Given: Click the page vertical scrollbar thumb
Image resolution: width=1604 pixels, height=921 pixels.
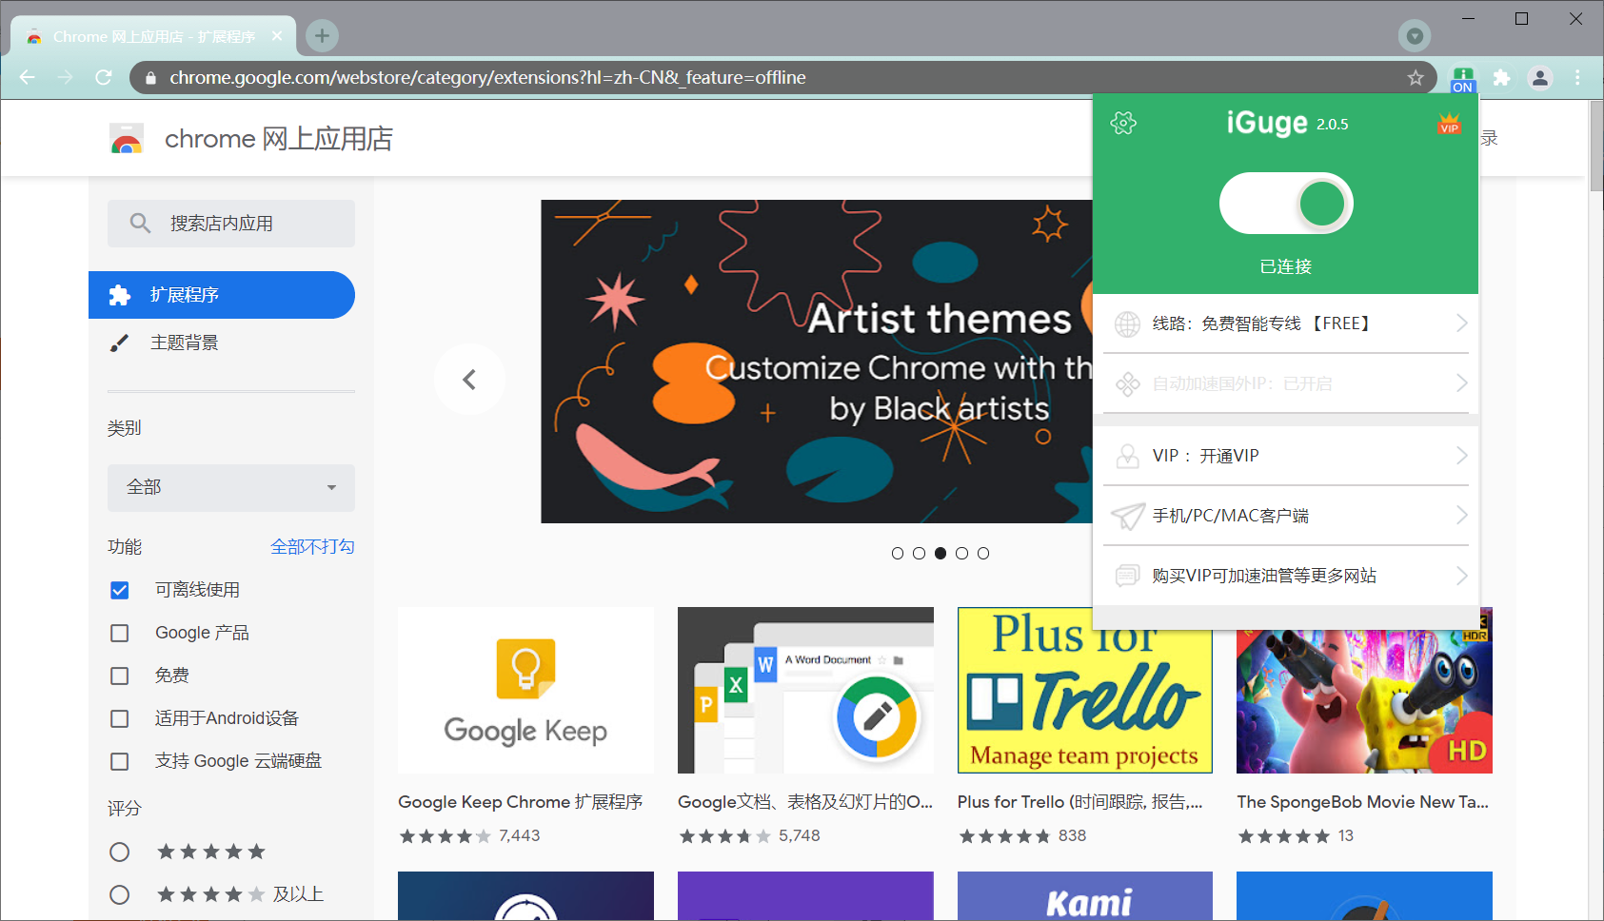Looking at the screenshot, I should click(1595, 145).
